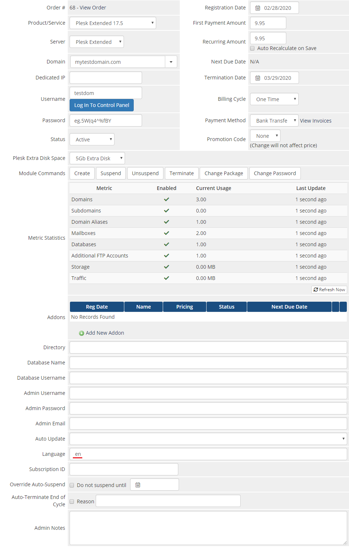Open the Status dropdown set to Active
The height and width of the screenshot is (549, 349).
92,139
